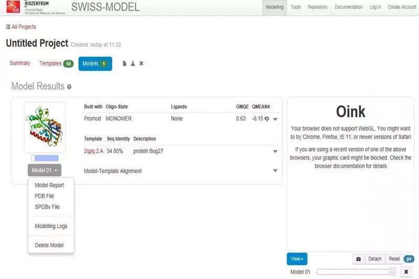Select Delete Model from the menu
Screen dimensions: 419x279
click(x=49, y=245)
